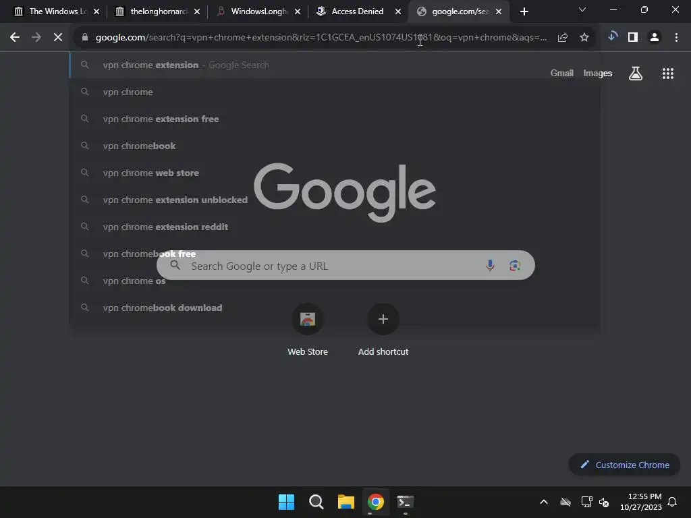Click the address bar URL
The image size is (691, 518).
coord(321,38)
